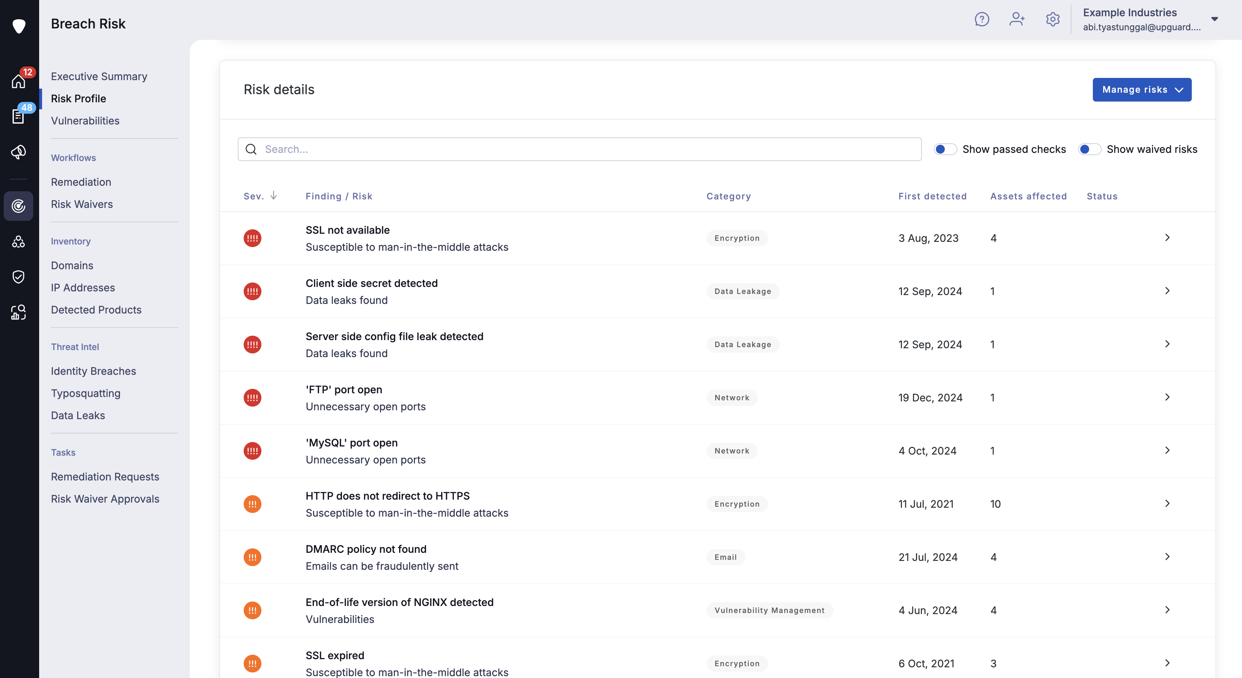Click the home icon with red badge

[18, 81]
